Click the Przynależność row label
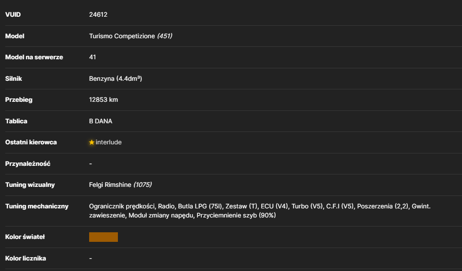This screenshot has height=271, width=462. (x=28, y=164)
